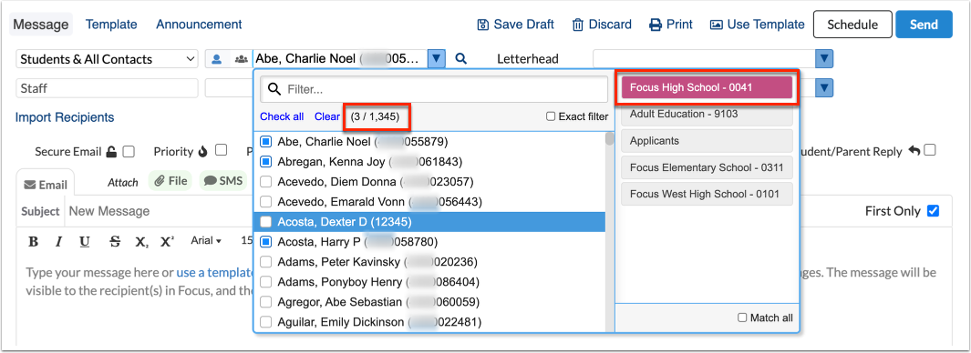This screenshot has width=971, height=353.
Task: Open the Students & All Contacts dropdown
Action: (x=107, y=59)
